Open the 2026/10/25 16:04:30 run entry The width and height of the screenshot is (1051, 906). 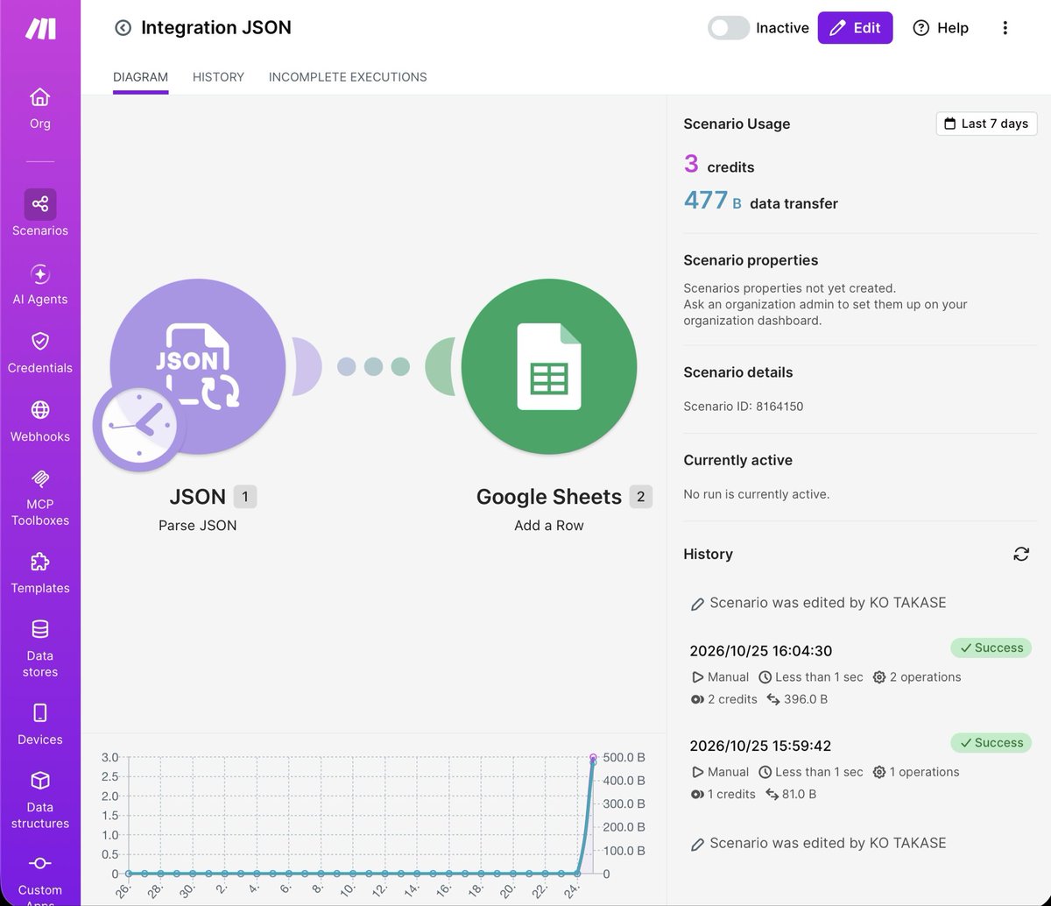860,674
